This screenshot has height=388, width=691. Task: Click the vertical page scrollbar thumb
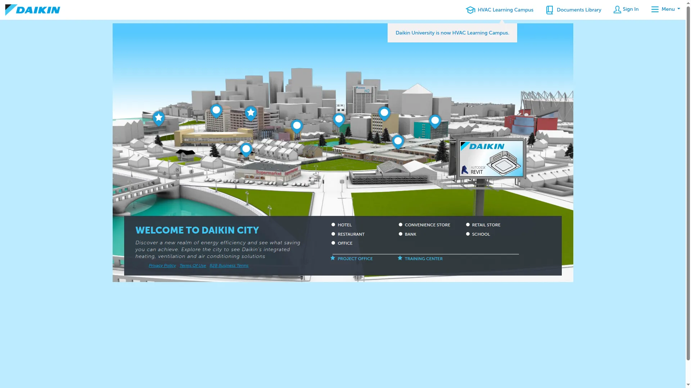688,183
